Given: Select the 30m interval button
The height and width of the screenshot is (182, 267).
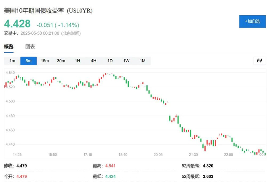Looking at the screenshot, I should click(x=61, y=61).
